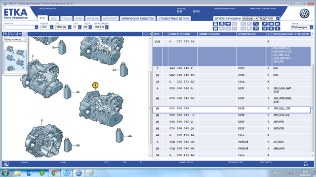The width and height of the screenshot is (316, 177).
Task: Open the ГОД dropdown showing 2006
Action: 70,27
